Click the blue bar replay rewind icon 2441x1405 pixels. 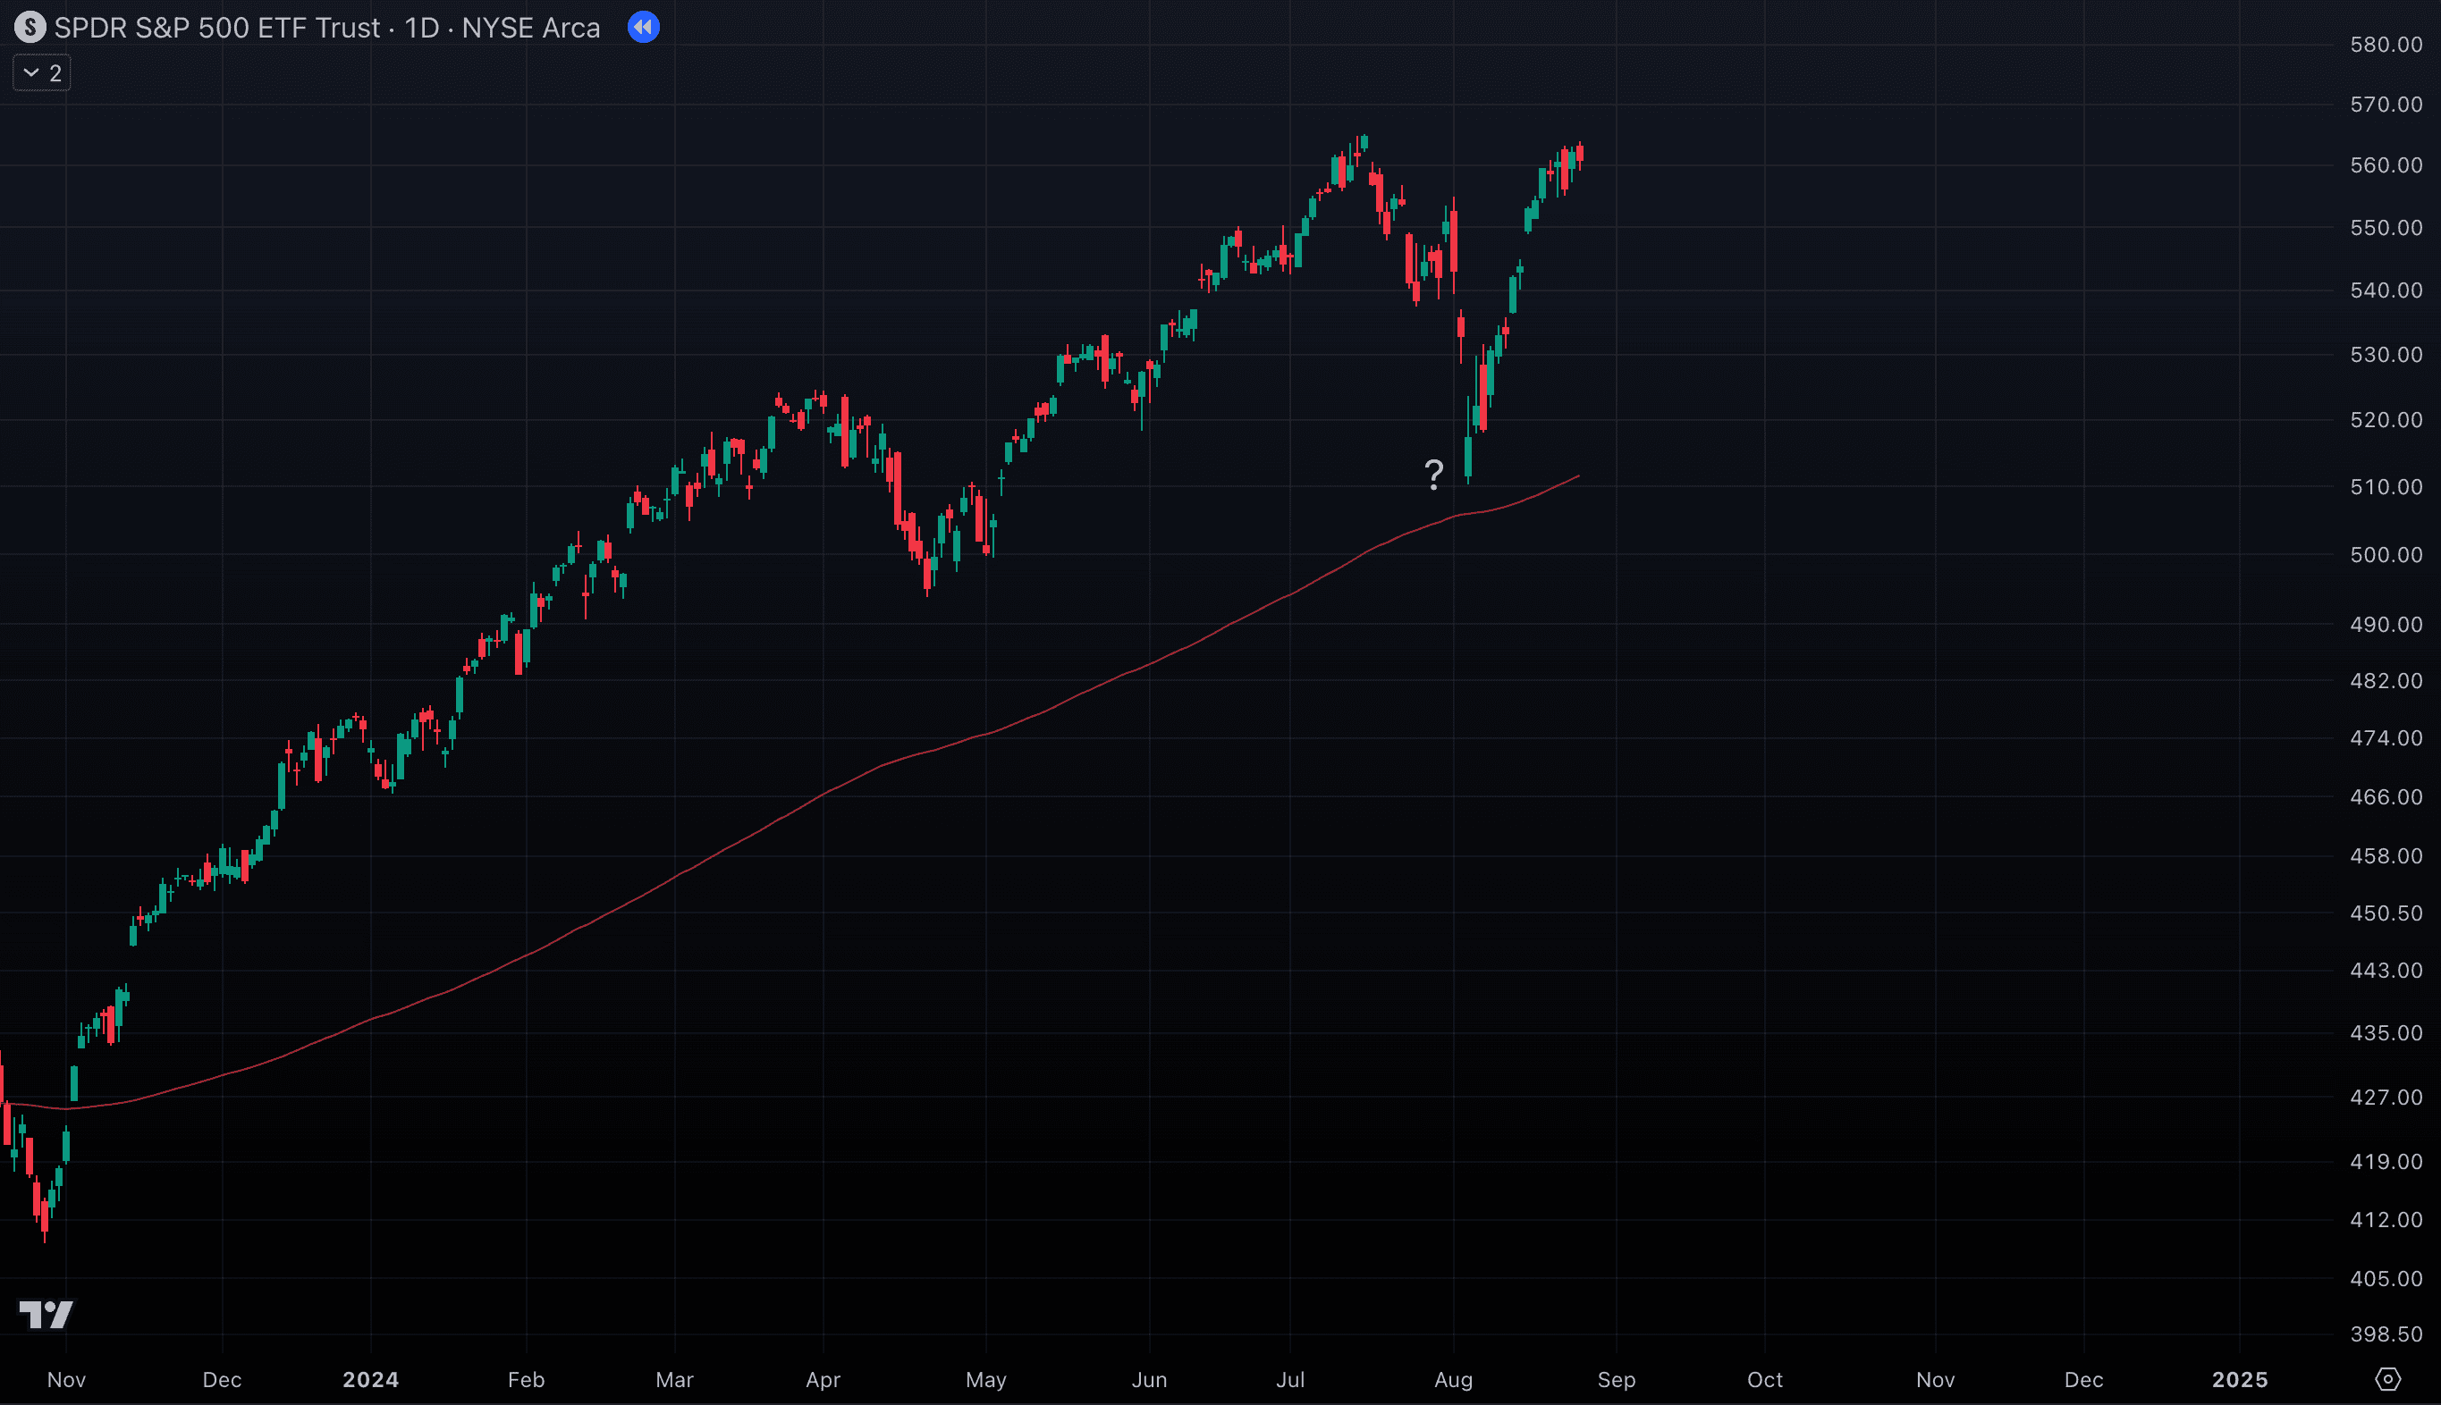pyautogui.click(x=643, y=27)
